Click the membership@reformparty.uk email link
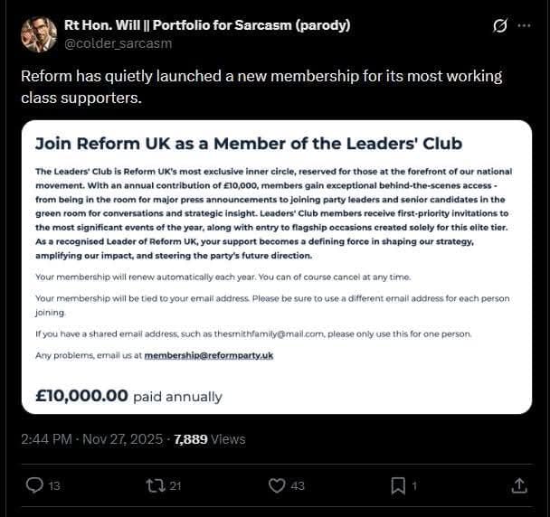 208,355
